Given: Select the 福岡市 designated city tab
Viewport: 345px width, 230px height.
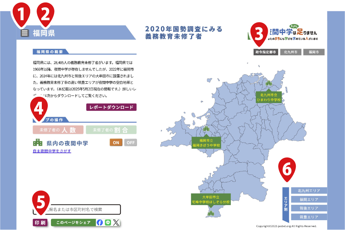Looking at the screenshot, I should click(314, 52).
